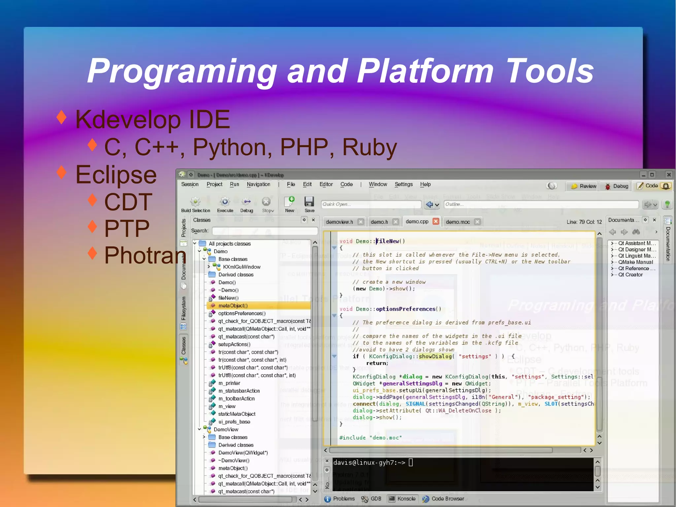Collapse the All projects classes node
This screenshot has width=676, height=507.
point(195,243)
